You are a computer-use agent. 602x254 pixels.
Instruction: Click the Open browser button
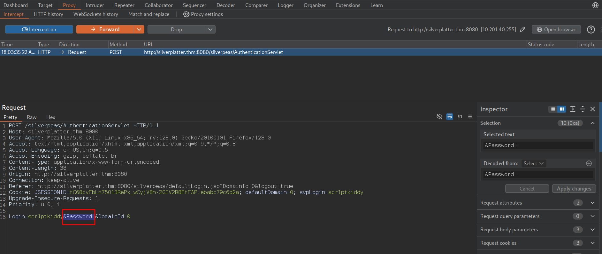point(556,29)
